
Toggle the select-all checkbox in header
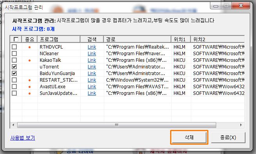click(16, 39)
